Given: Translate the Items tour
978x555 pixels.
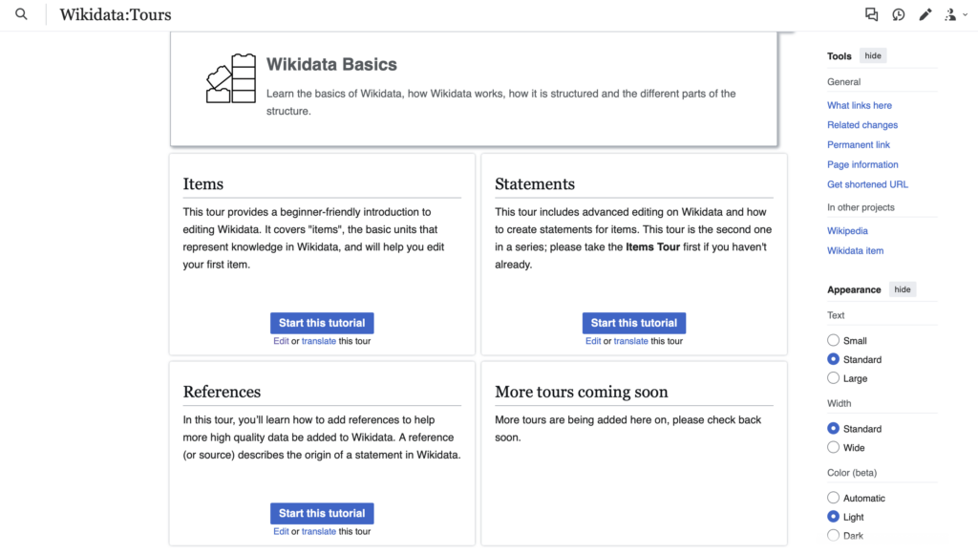Looking at the screenshot, I should (319, 341).
